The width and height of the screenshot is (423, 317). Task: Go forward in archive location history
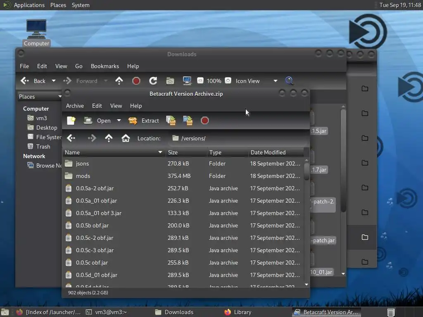click(x=92, y=138)
